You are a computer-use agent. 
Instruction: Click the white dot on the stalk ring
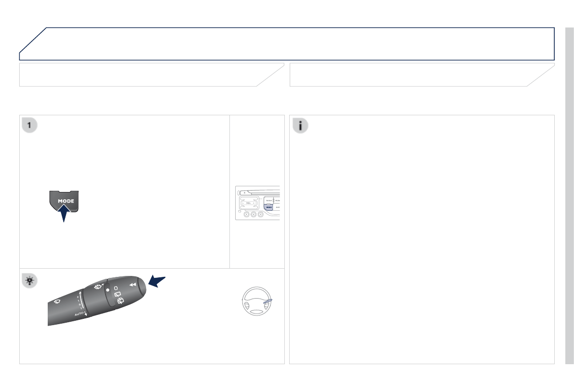[x=107, y=290]
